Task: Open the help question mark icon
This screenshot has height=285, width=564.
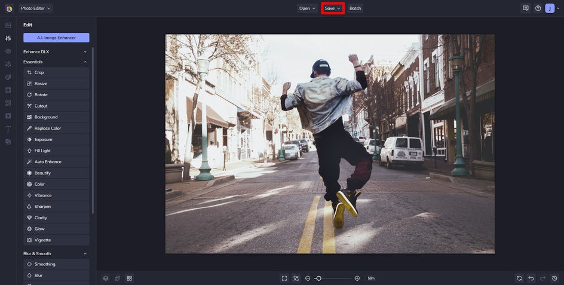Action: pyautogui.click(x=538, y=8)
